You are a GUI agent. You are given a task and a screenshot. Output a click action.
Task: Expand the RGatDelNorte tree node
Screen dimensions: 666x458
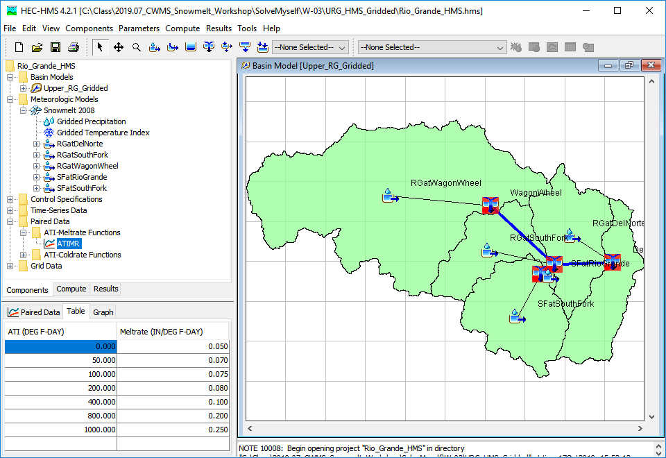tap(37, 144)
